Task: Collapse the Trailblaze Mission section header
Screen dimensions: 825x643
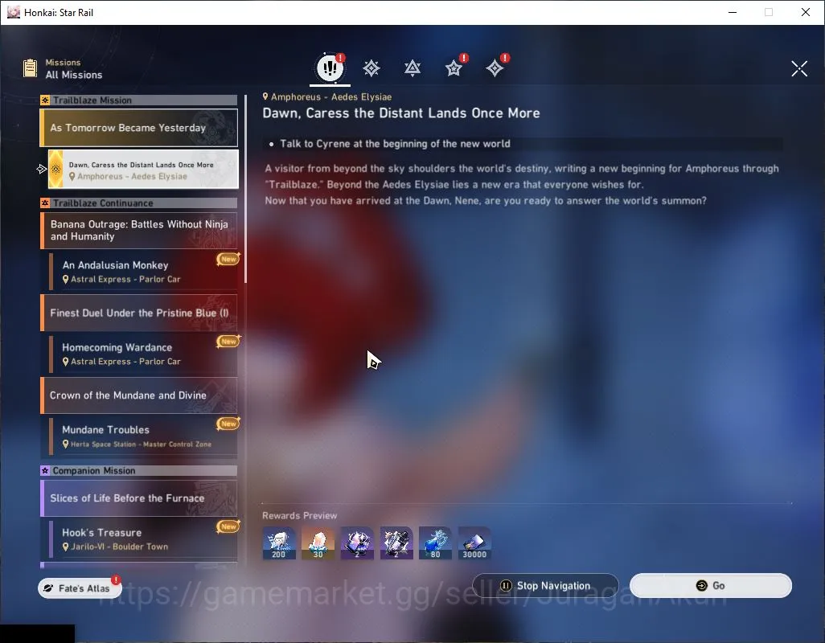Action: point(139,100)
